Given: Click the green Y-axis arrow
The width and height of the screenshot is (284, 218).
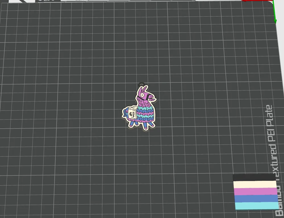Looking at the screenshot, I should click(274, 12).
